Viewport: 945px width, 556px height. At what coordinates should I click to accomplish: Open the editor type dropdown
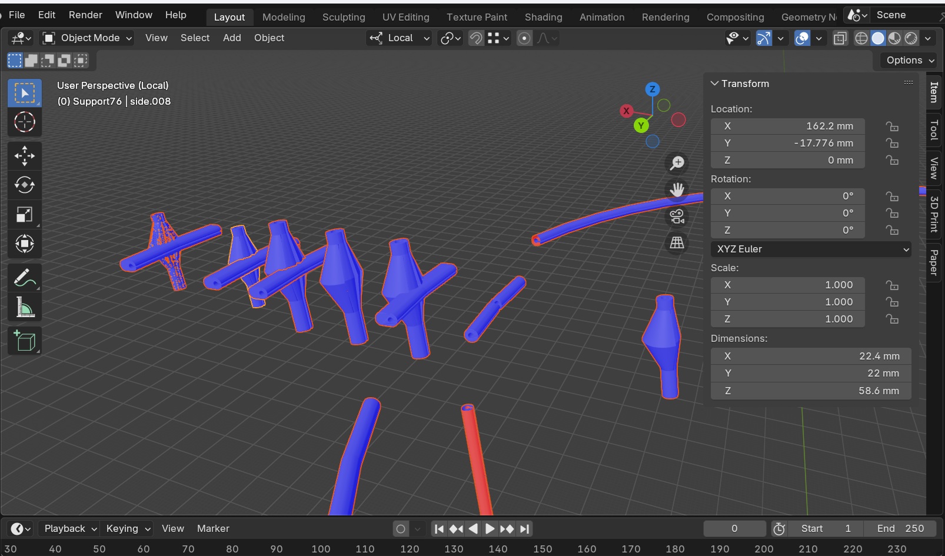21,38
